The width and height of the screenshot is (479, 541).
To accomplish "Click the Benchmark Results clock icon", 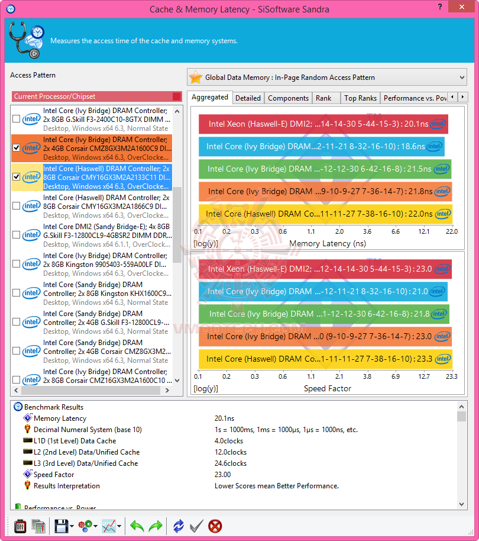I will 18,407.
